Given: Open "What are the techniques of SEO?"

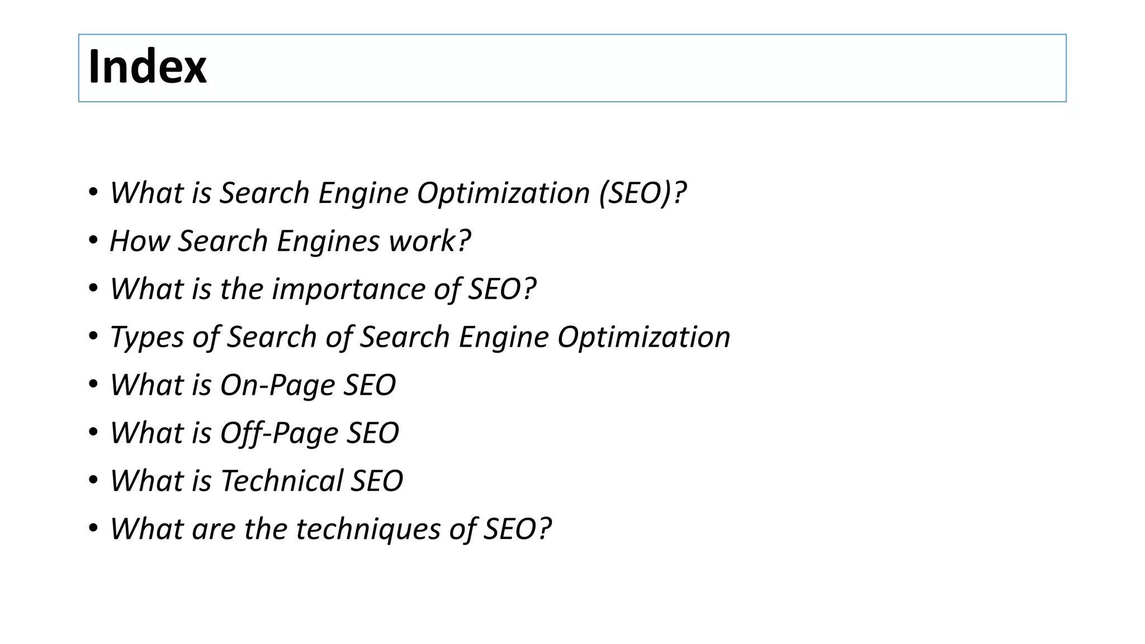Looking at the screenshot, I should tap(330, 529).
